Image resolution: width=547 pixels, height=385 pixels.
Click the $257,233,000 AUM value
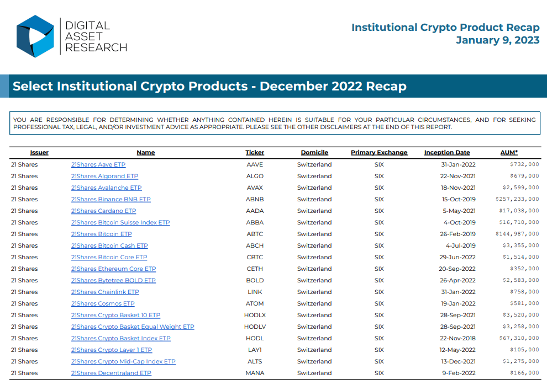517,199
